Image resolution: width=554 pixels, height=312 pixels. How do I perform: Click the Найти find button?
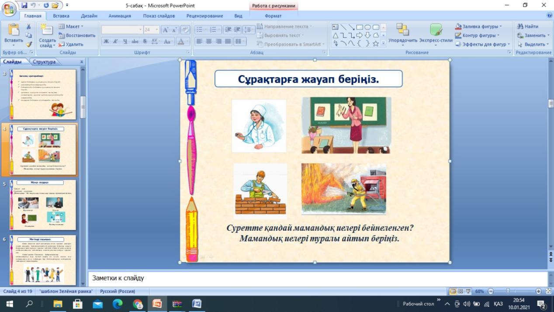coord(528,27)
